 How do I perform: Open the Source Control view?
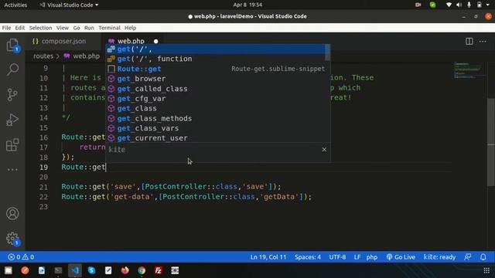click(x=12, y=94)
